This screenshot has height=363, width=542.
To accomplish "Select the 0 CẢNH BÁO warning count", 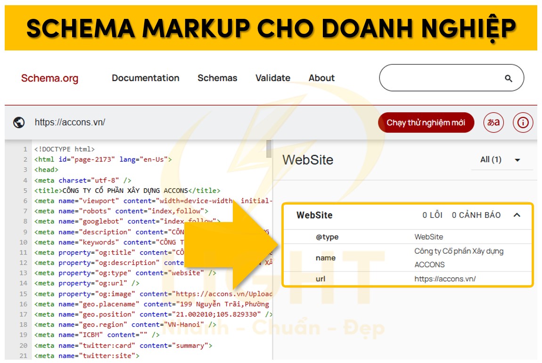I will (476, 215).
